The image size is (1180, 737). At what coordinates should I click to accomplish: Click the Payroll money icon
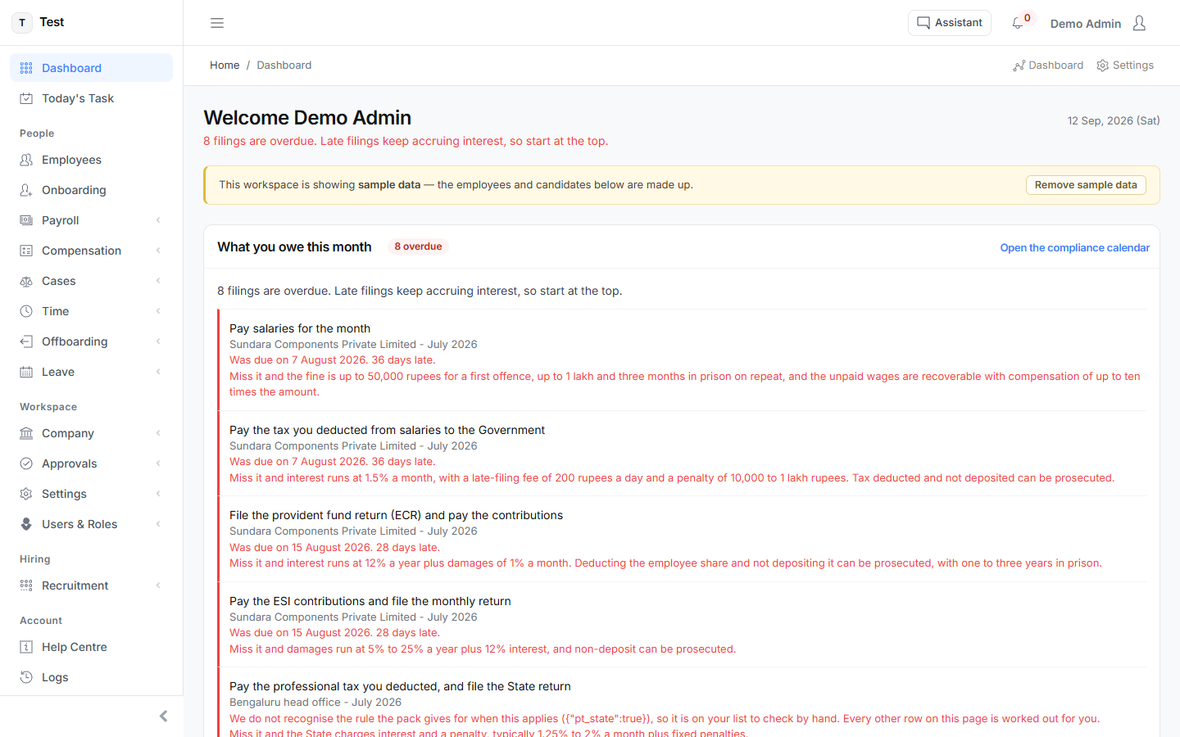(x=26, y=220)
